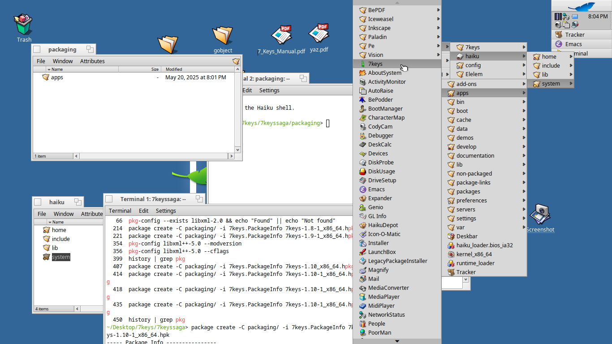Image resolution: width=612 pixels, height=344 pixels.
Task: Open HaikuDepot from the menu
Action: pos(397,225)
